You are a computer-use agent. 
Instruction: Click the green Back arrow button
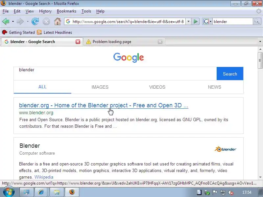[x=6, y=21]
